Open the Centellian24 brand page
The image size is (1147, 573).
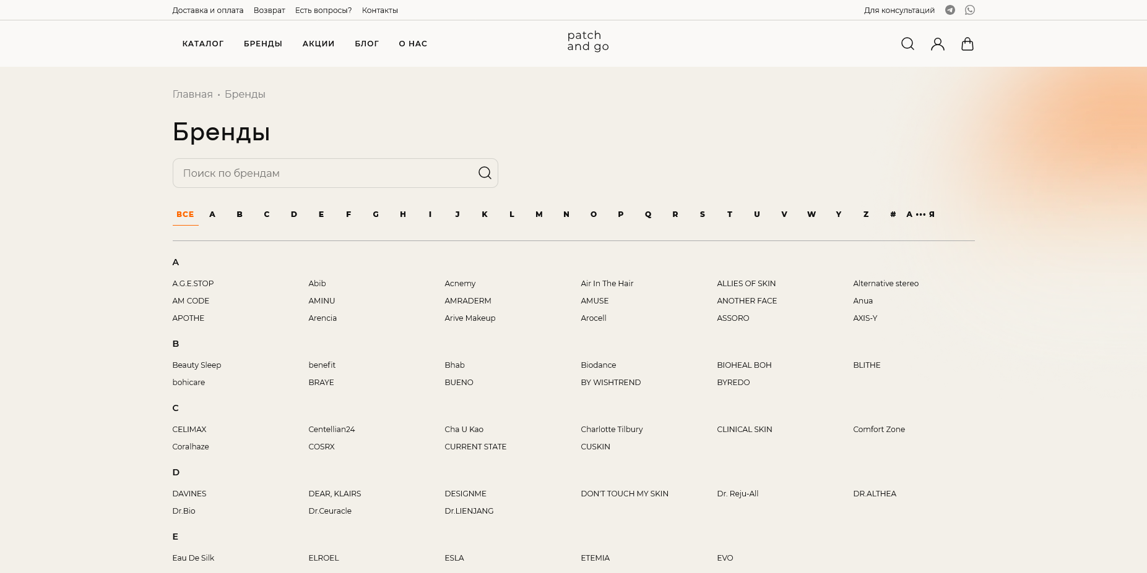point(332,430)
